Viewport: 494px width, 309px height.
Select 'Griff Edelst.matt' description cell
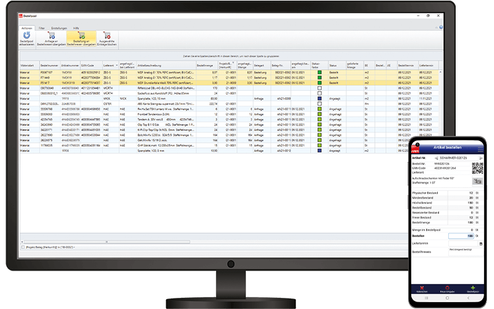(166, 146)
